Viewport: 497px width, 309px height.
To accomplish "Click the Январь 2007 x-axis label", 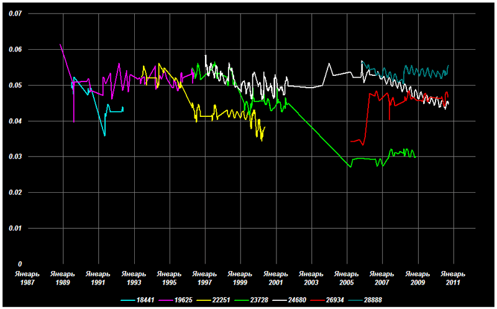I will (382, 278).
